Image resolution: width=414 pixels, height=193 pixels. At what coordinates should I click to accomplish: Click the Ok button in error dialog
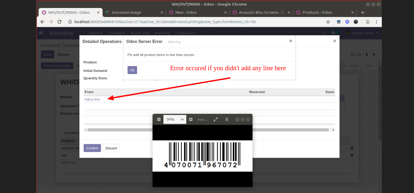[132, 70]
